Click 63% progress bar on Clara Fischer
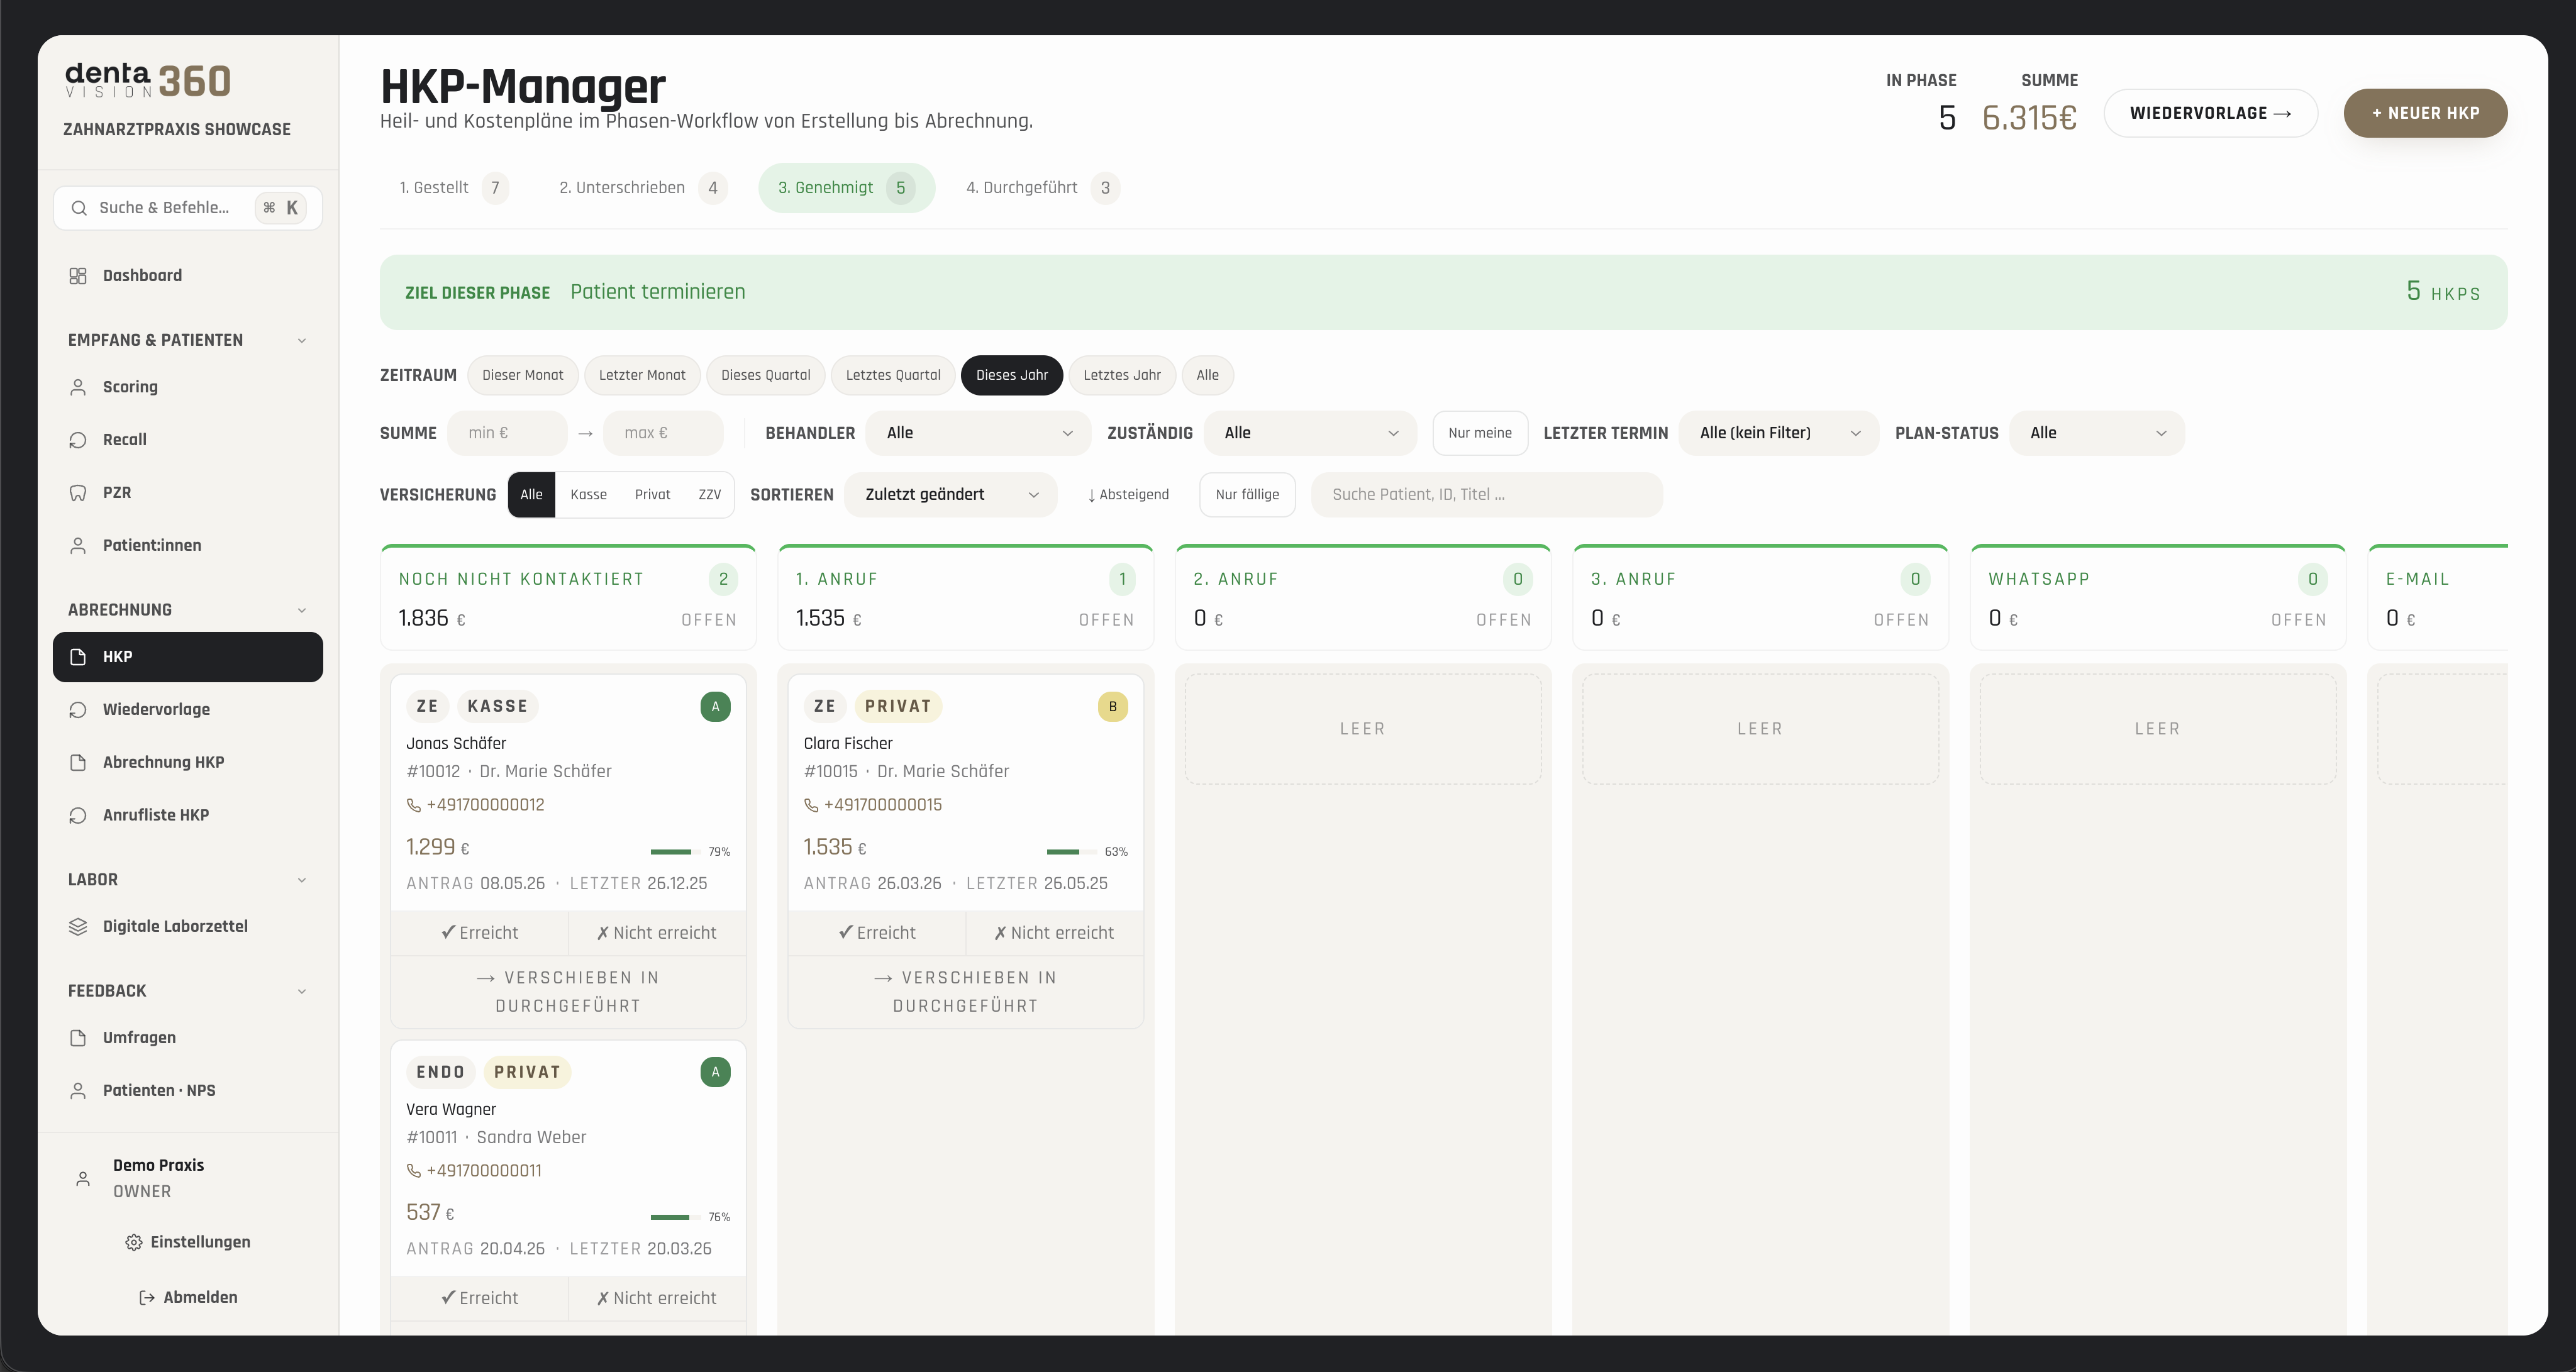This screenshot has height=1372, width=2576. coord(1072,852)
